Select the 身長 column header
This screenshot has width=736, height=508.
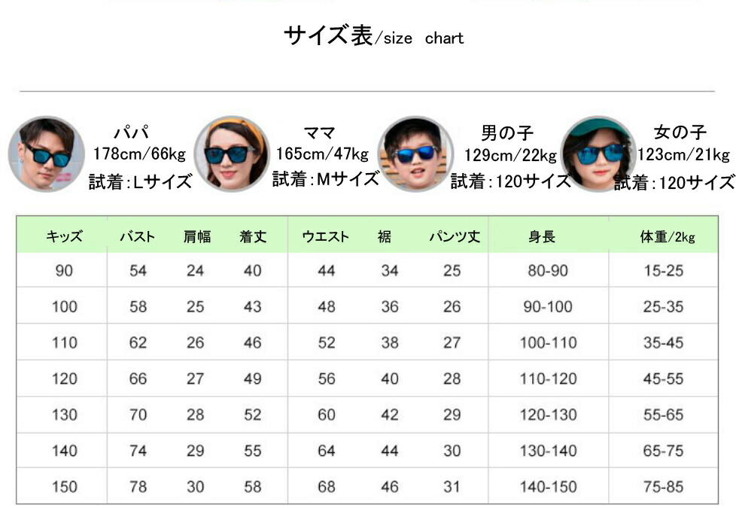pos(541,237)
